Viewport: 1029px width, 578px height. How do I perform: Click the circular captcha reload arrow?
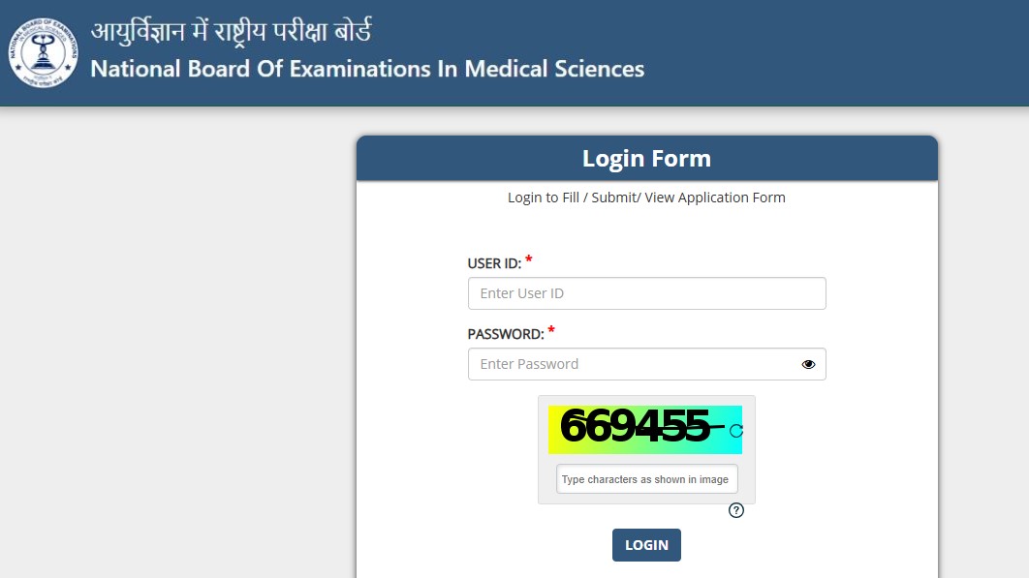pos(737,429)
